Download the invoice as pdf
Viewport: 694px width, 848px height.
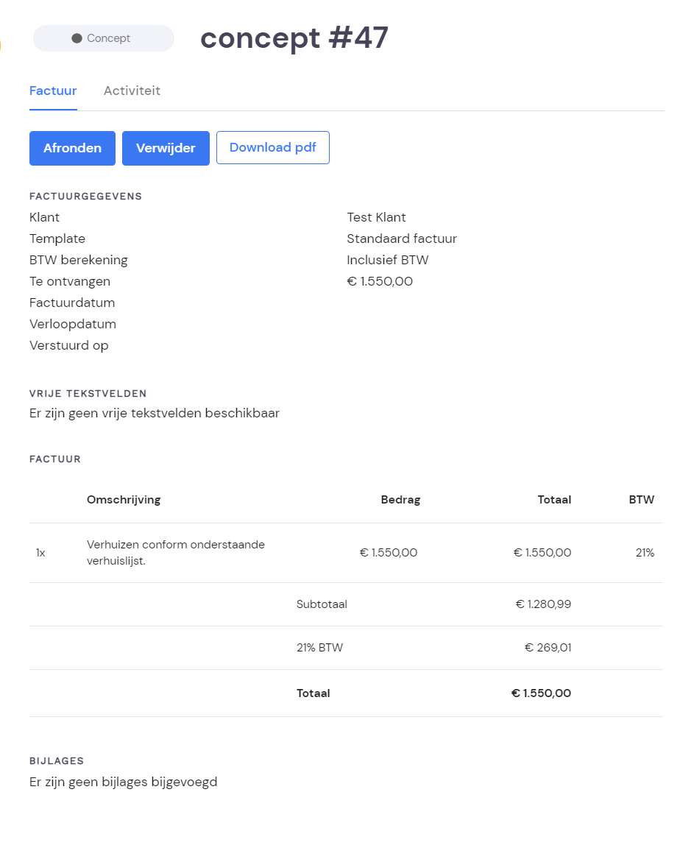point(273,148)
